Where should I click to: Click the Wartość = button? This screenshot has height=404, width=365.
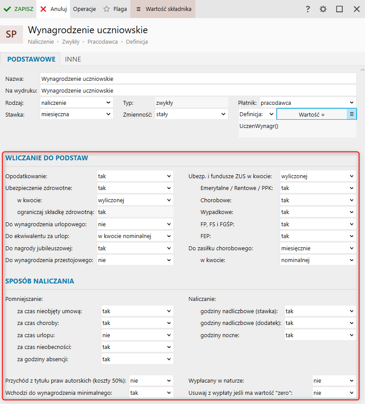point(312,114)
